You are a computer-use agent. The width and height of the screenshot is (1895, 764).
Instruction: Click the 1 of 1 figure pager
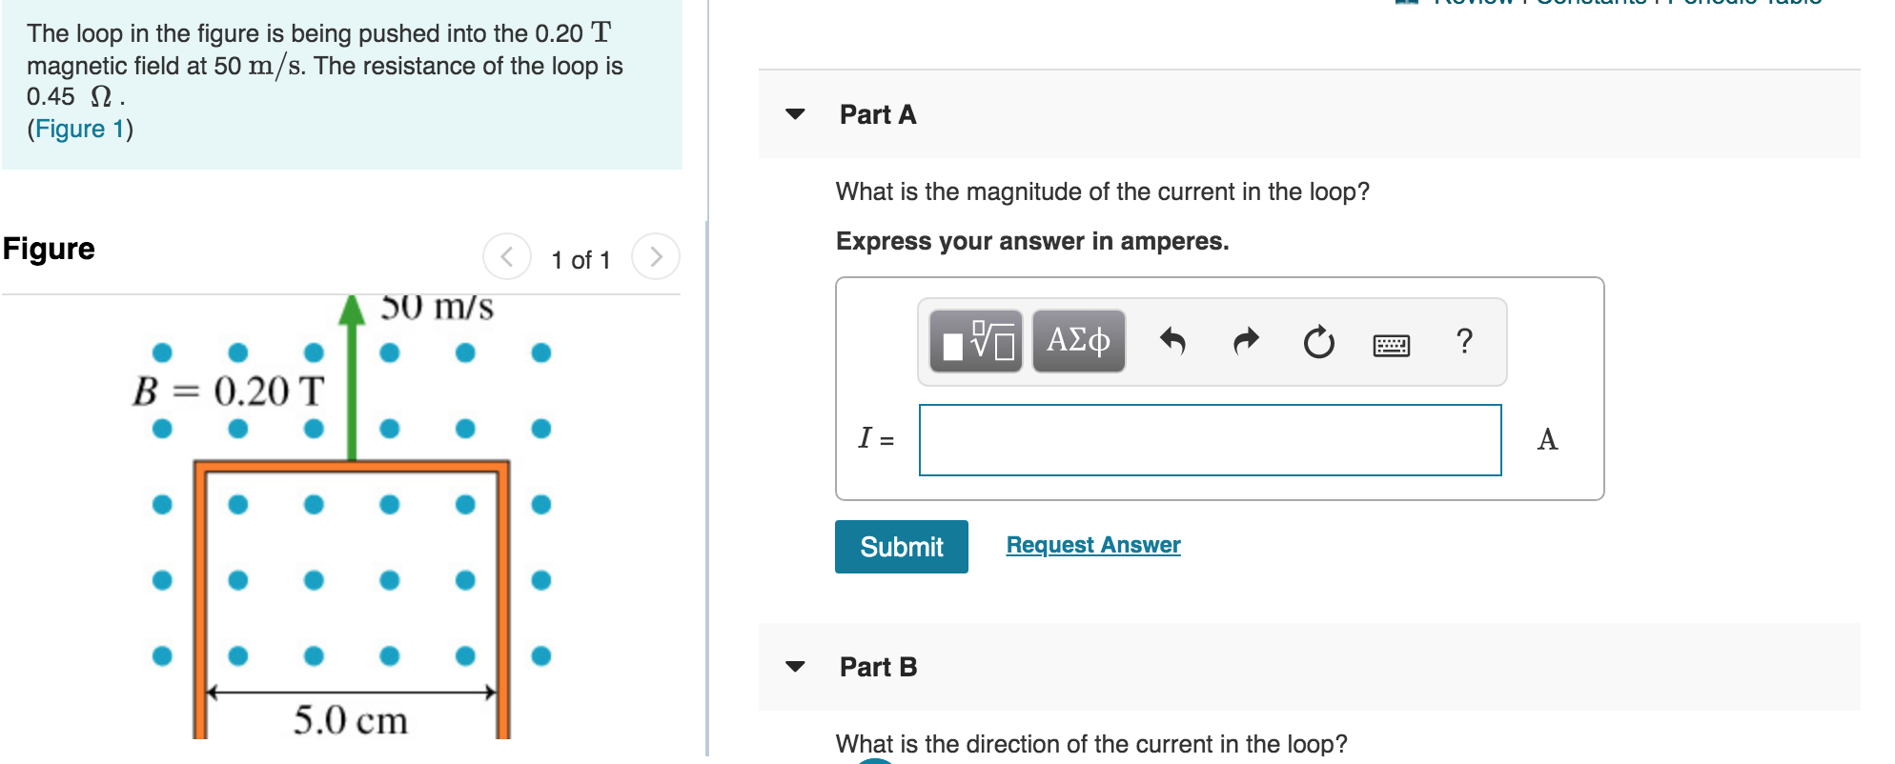(x=581, y=258)
